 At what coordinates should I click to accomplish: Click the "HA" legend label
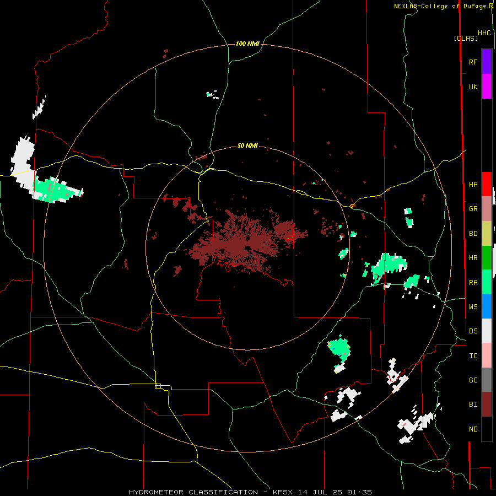coord(473,184)
